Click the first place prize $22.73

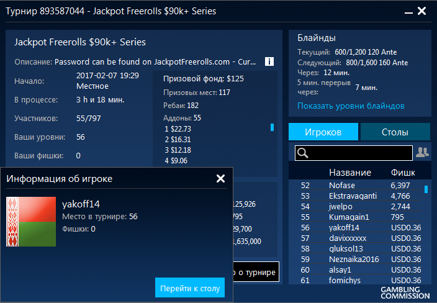tap(178, 129)
